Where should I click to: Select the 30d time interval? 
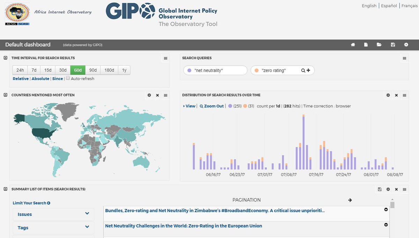[x=63, y=70]
